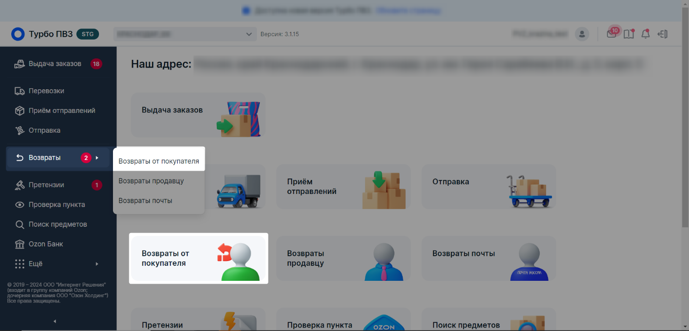Image resolution: width=689 pixels, height=331 pixels.
Task: Open the workplace selector dropdown in the header
Action: [x=184, y=34]
